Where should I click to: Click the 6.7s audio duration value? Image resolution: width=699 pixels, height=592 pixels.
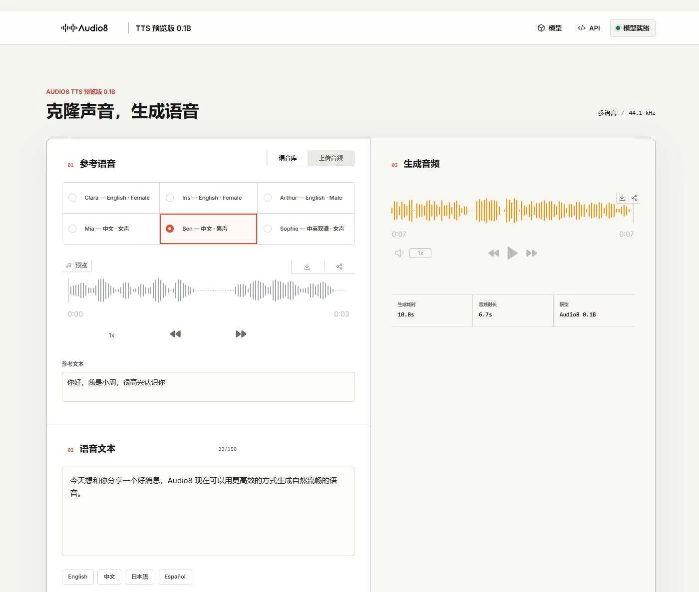(x=485, y=315)
